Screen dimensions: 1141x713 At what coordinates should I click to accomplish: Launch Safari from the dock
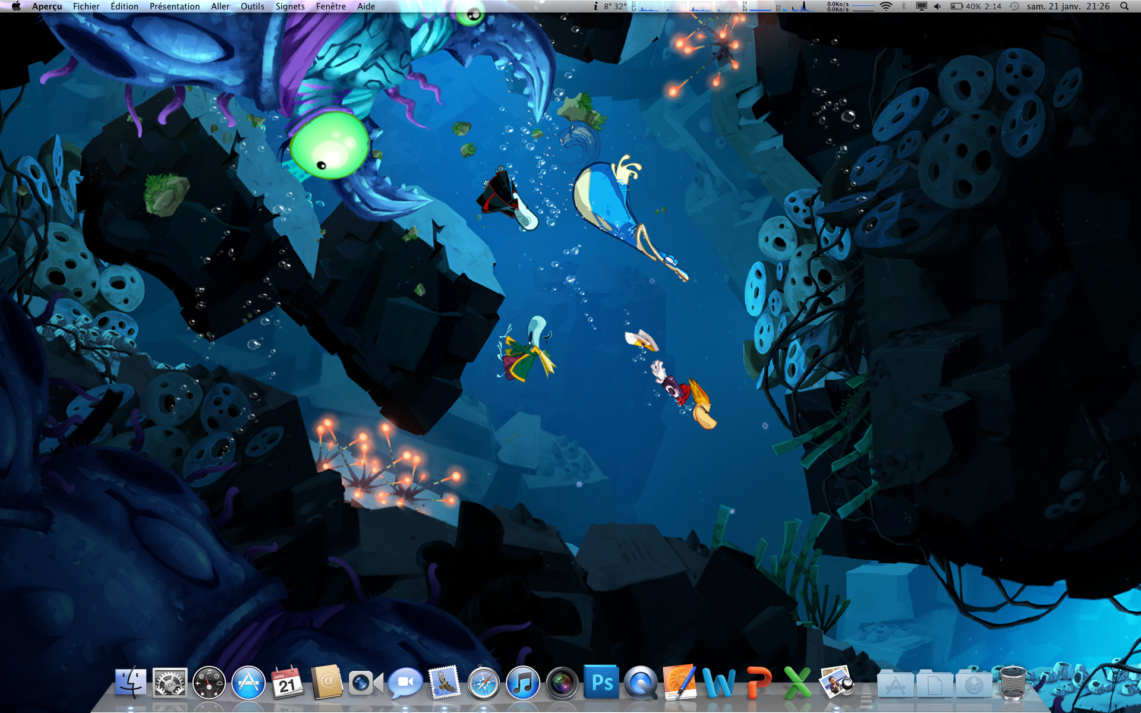pyautogui.click(x=483, y=684)
